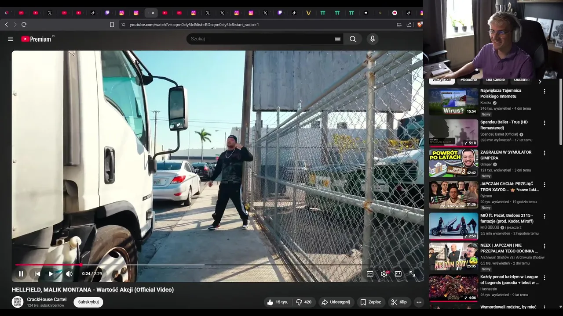
Task: Open options menu for Spandau Ballet True
Action: point(544,123)
